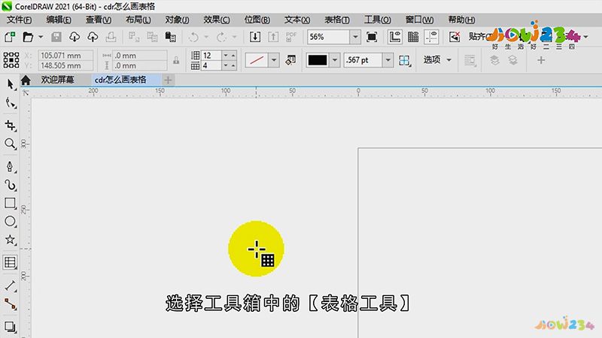Open the outline width dropdown
602x338 pixels.
click(x=388, y=60)
